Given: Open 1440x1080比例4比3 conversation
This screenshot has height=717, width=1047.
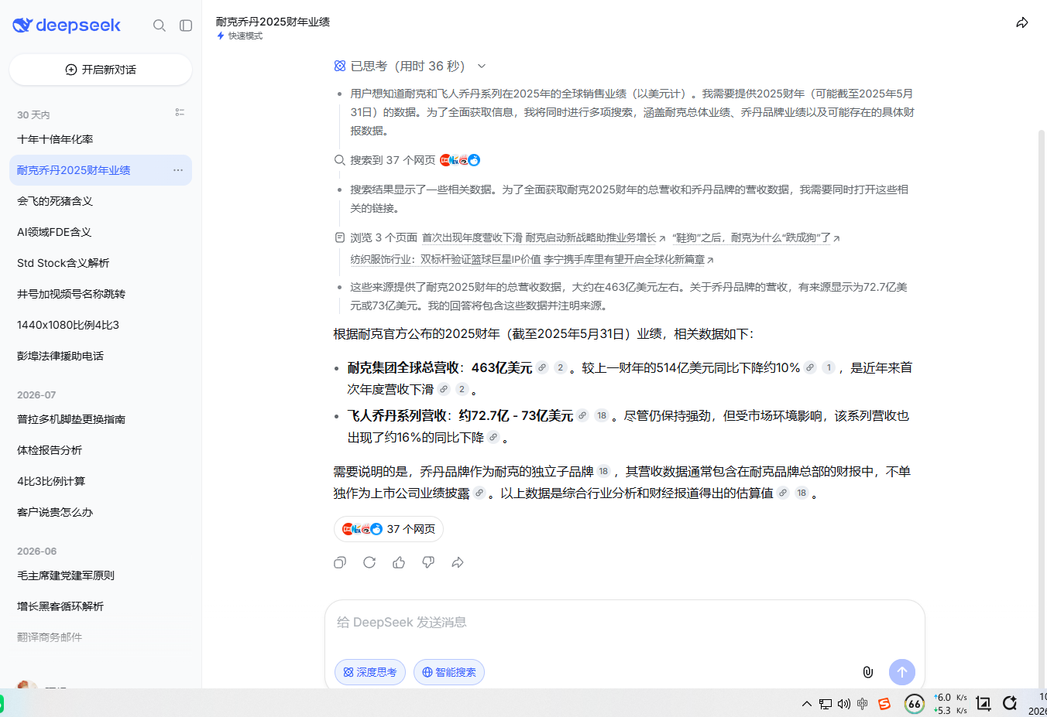Looking at the screenshot, I should (101, 325).
